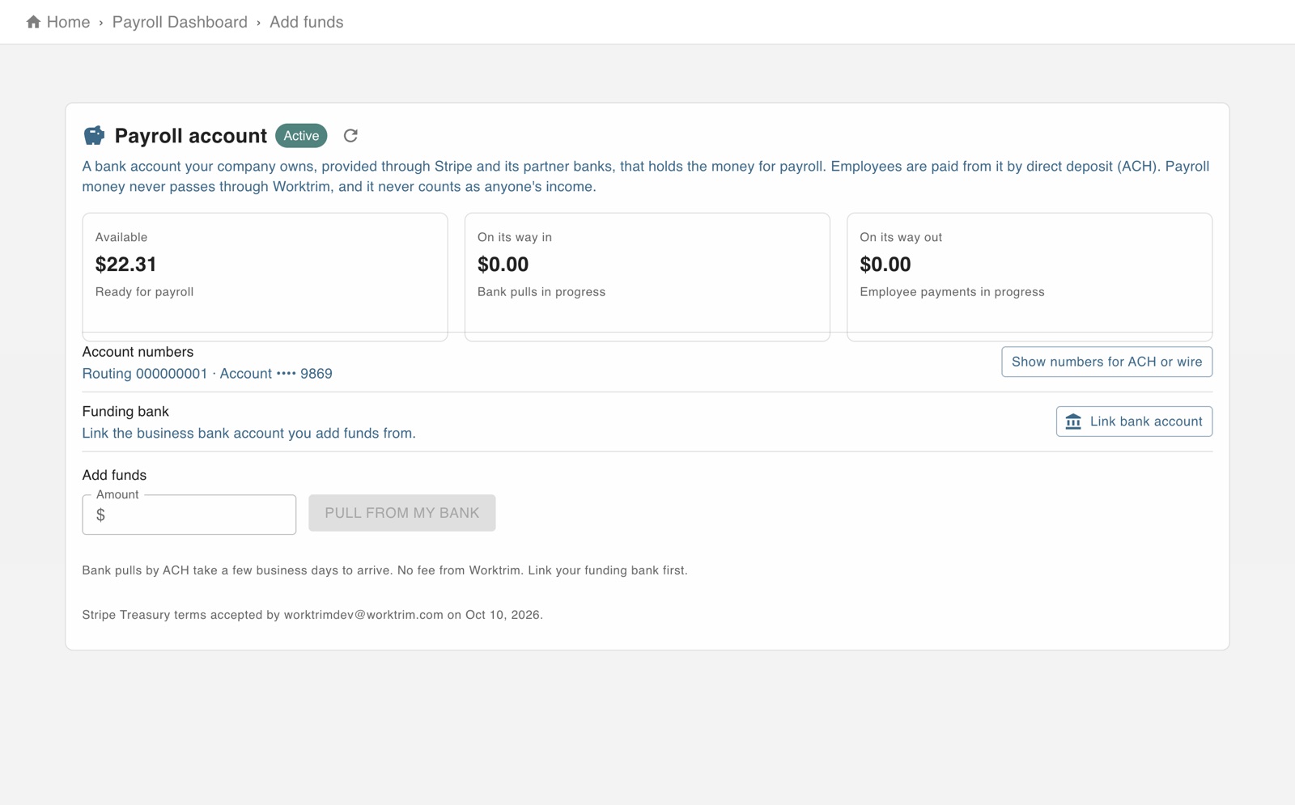Click the 'Employee payments in progress' caption

pyautogui.click(x=952, y=292)
